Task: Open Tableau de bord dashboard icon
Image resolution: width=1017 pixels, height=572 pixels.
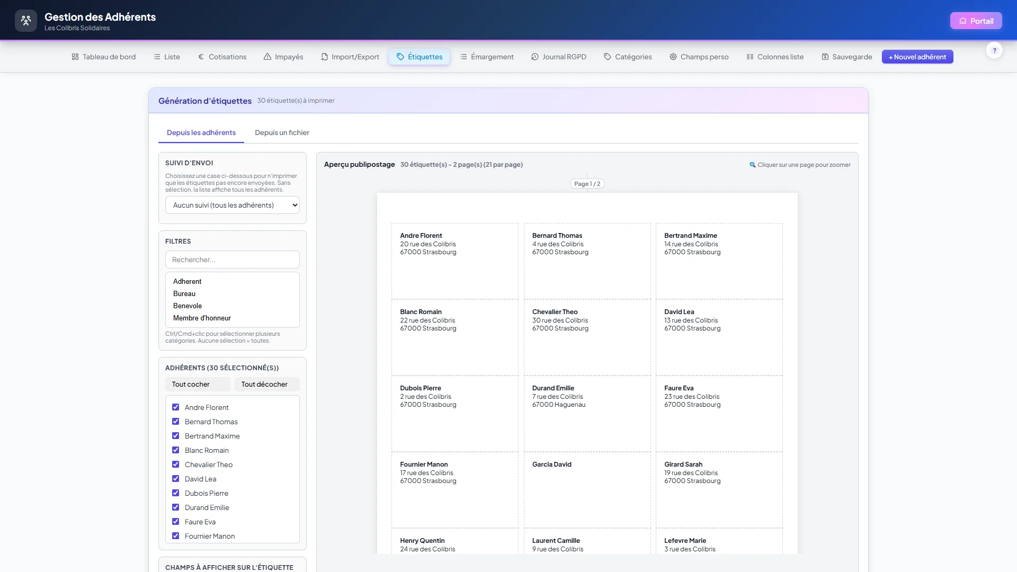Action: click(75, 57)
